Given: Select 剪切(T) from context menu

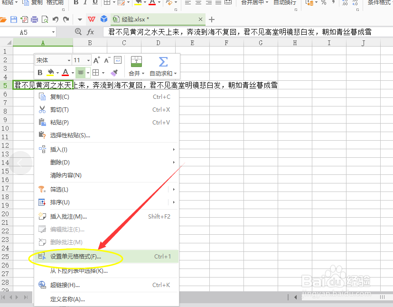Looking at the screenshot, I should coord(106,110).
